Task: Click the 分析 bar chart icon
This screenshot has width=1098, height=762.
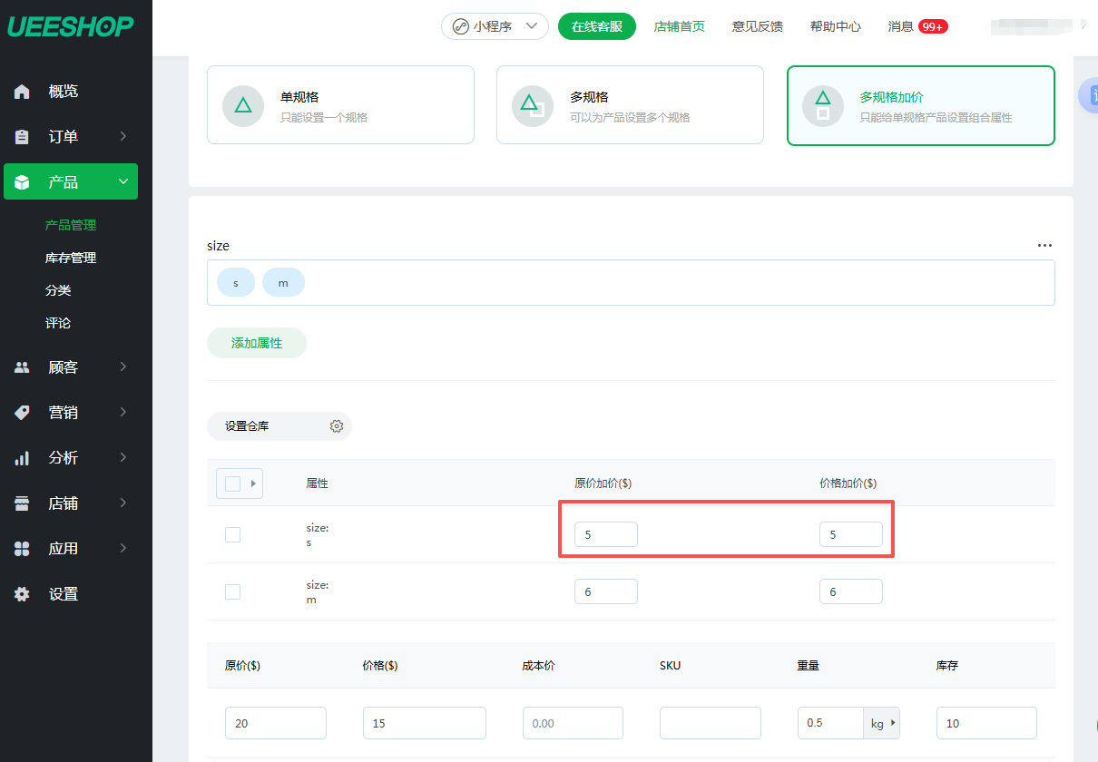Action: coord(23,458)
